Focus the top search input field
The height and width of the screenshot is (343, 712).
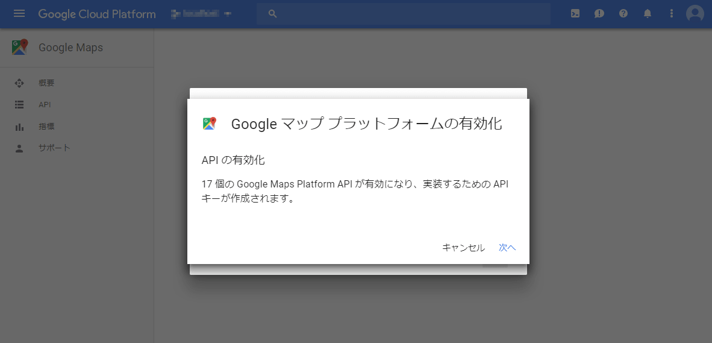(x=403, y=14)
